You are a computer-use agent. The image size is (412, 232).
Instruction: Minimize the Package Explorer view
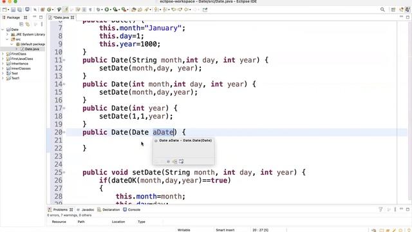tap(34, 17)
